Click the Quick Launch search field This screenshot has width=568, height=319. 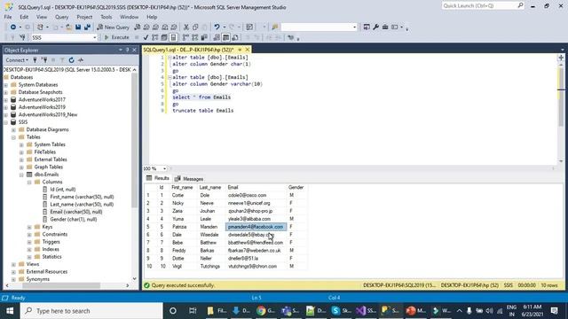pos(483,6)
